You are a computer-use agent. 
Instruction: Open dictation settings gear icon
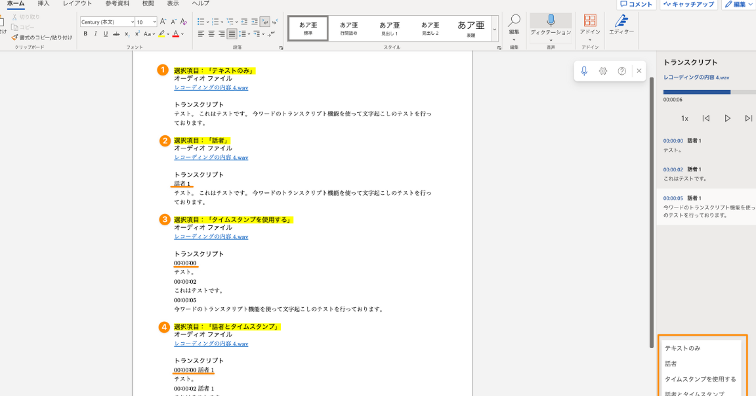602,71
